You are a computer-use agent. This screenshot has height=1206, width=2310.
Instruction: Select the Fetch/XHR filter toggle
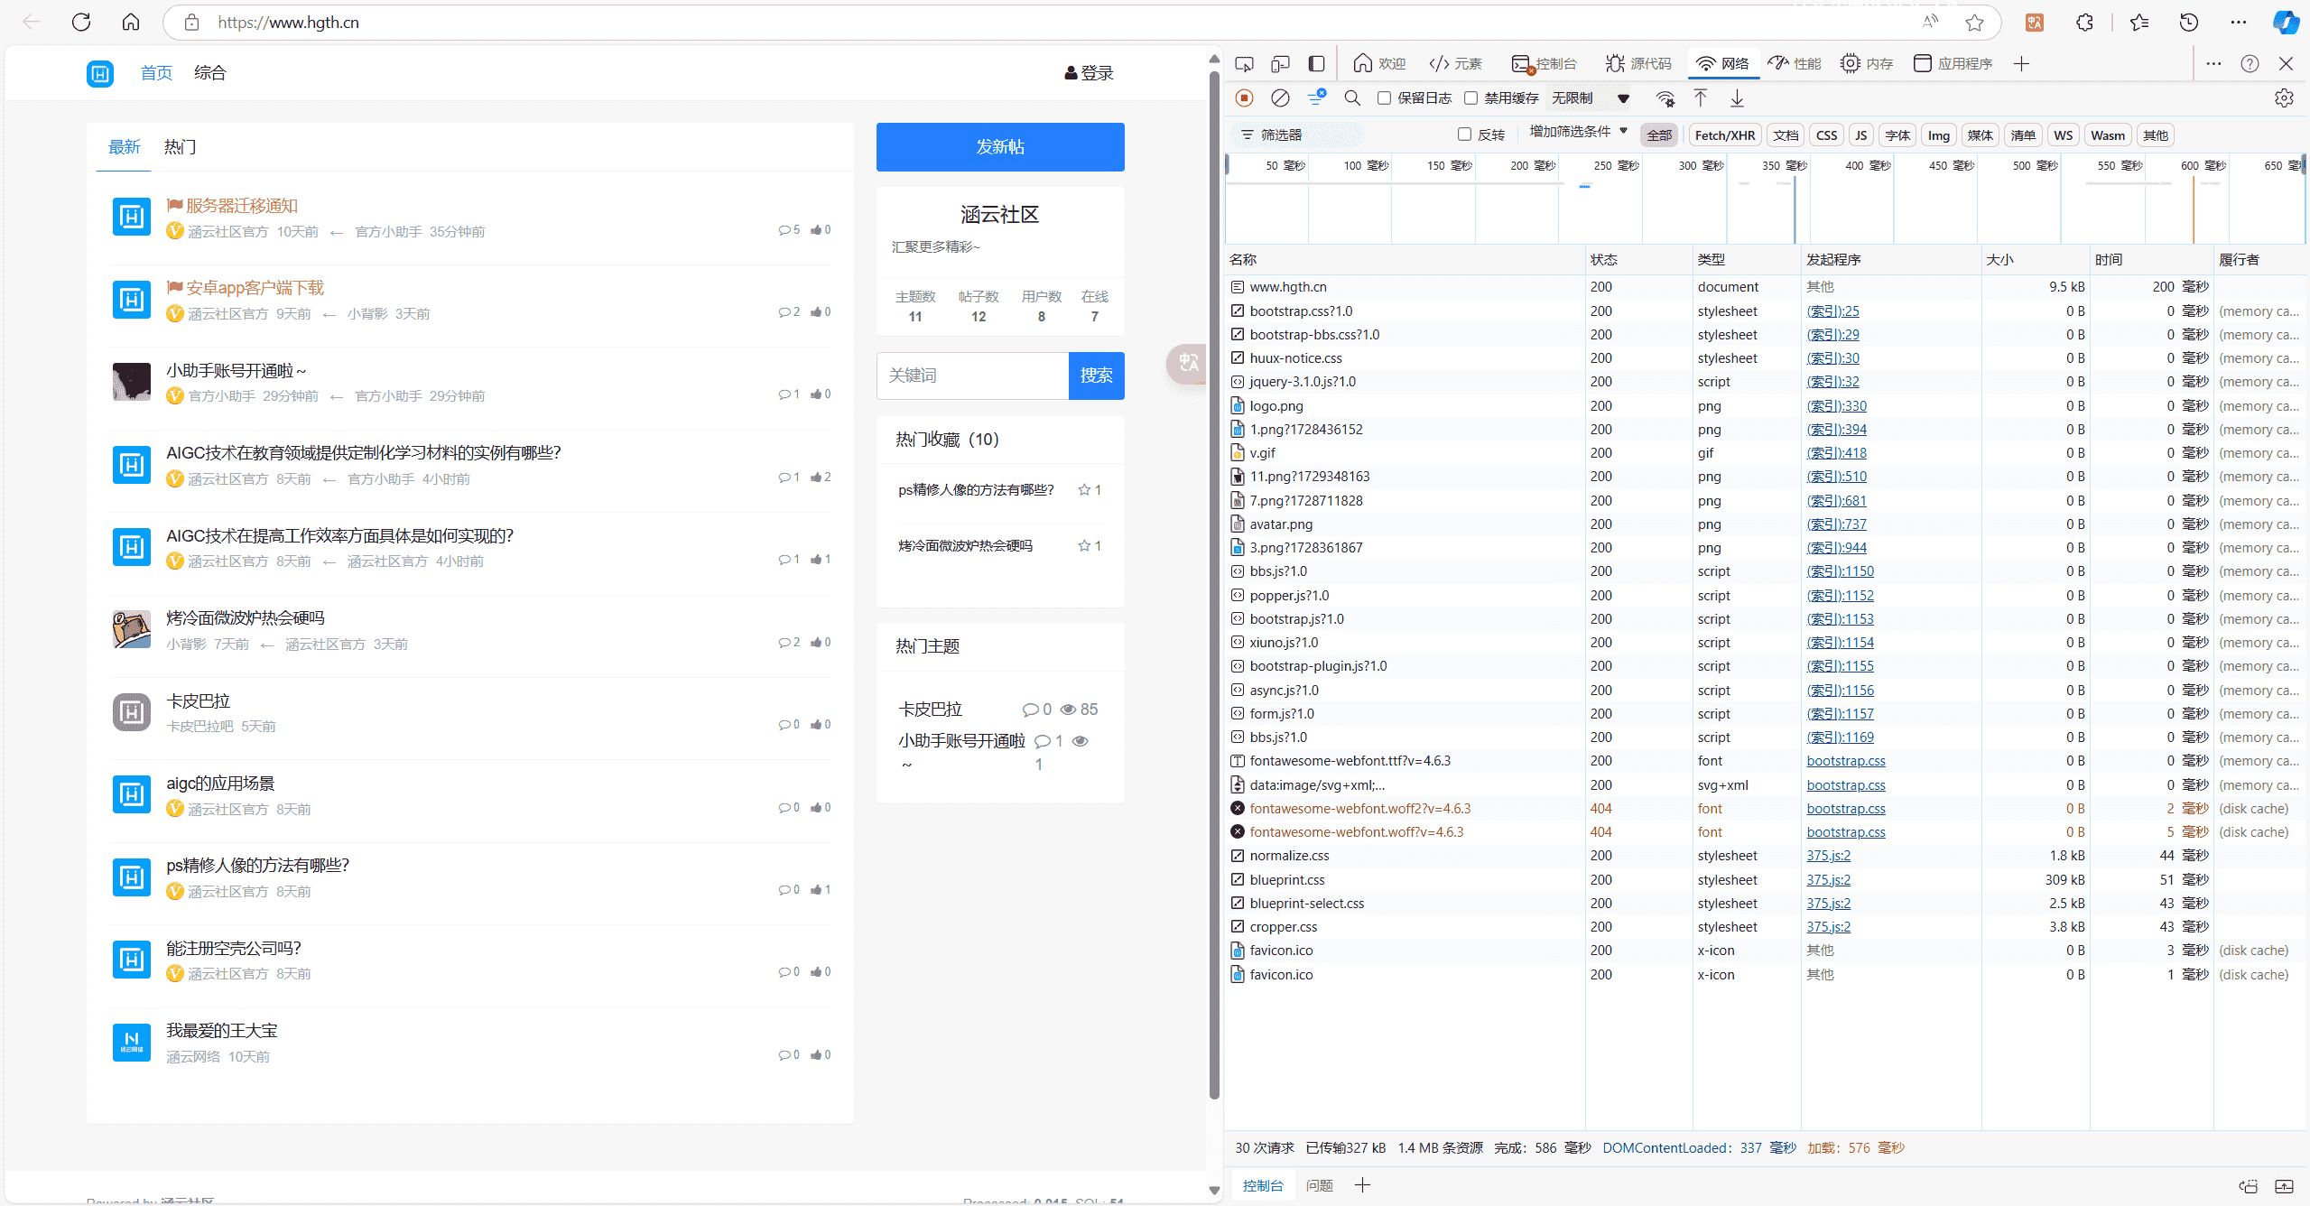(x=1724, y=135)
